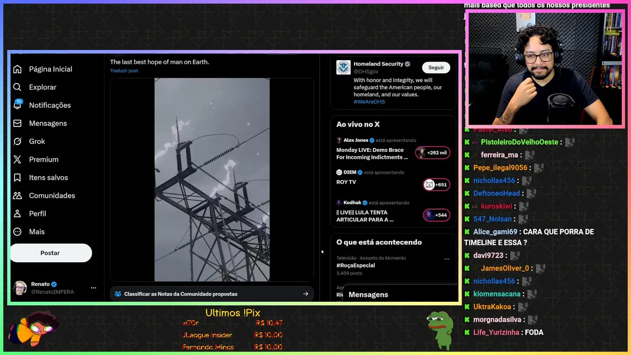The width and height of the screenshot is (631, 355).
Task: Play the power line tower video
Action: 212,179
